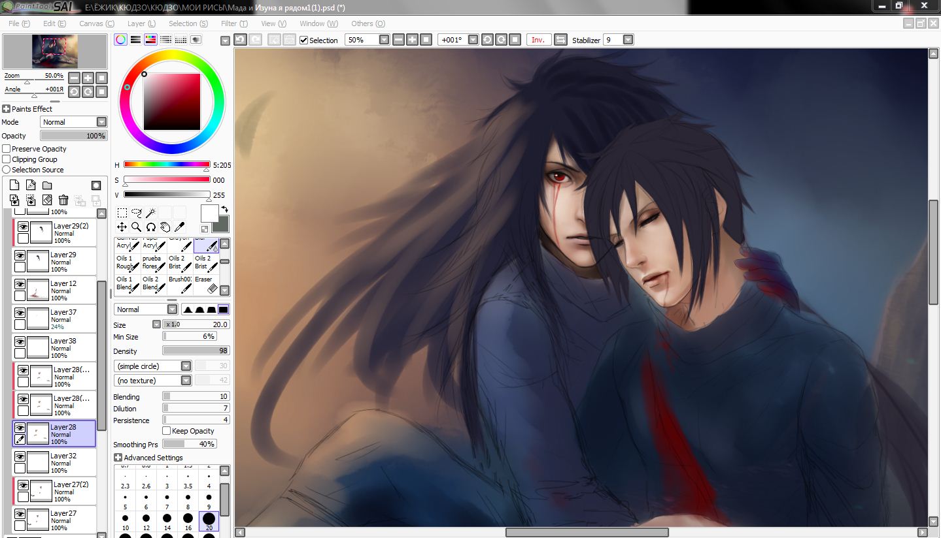Image resolution: width=941 pixels, height=538 pixels.
Task: Delete layer with trash can icon
Action: pos(63,200)
